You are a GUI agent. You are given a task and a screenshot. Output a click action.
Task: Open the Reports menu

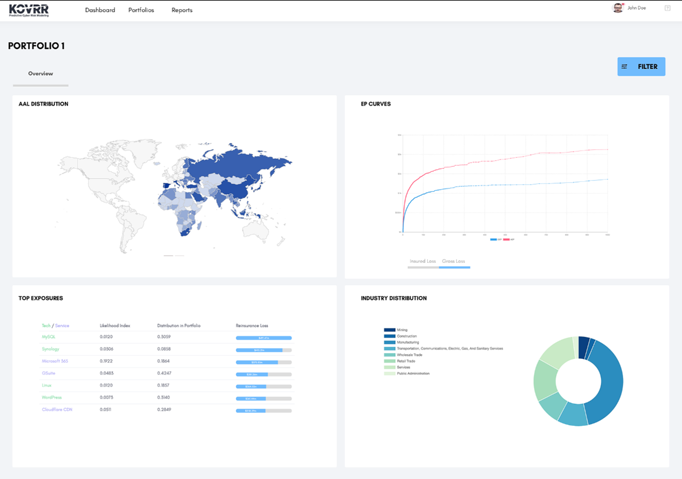[182, 10]
